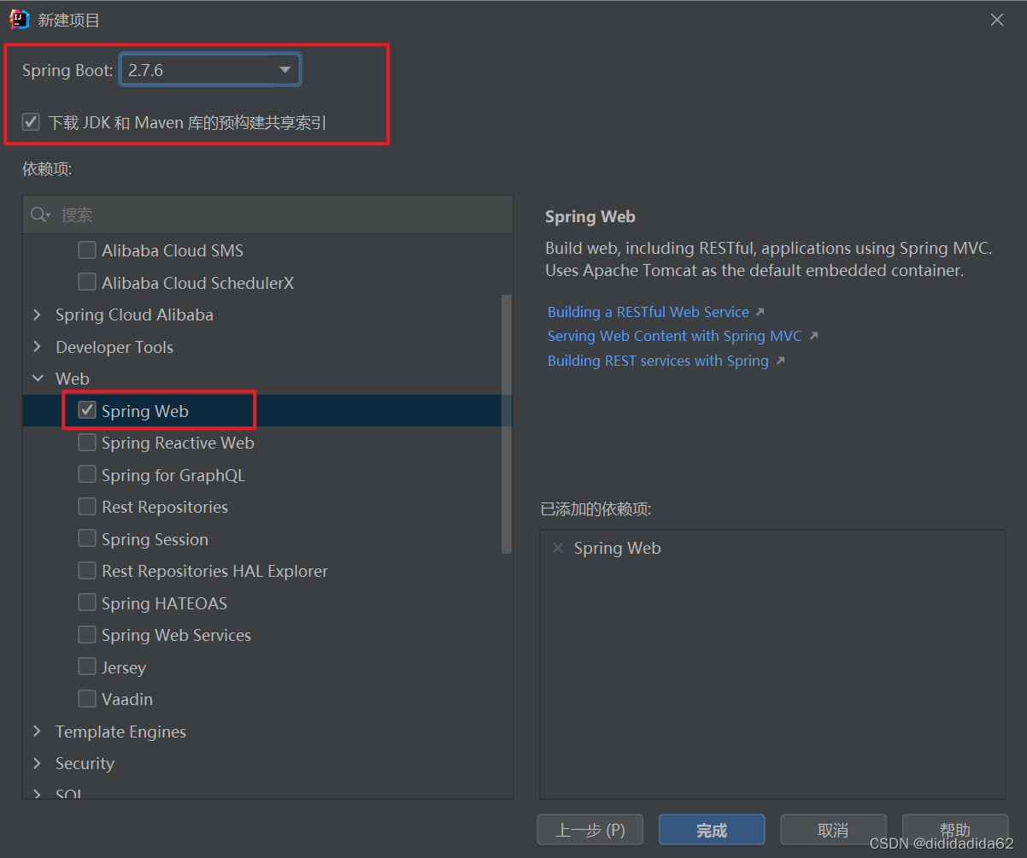1027x858 pixels.
Task: Open the Spring Boot version dropdown
Action: tap(210, 70)
